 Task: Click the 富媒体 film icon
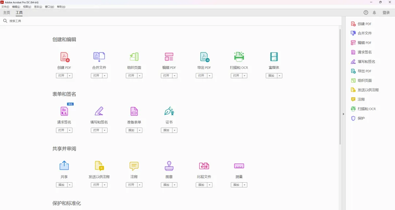(274, 57)
